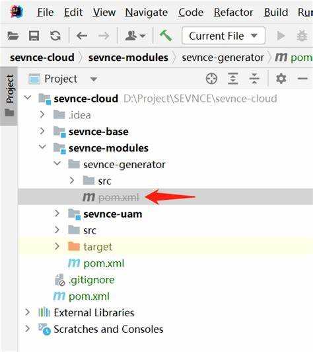Image resolution: width=313 pixels, height=352 pixels.
Task: Click the Maven icon of root pom.xml
Action: [59, 296]
